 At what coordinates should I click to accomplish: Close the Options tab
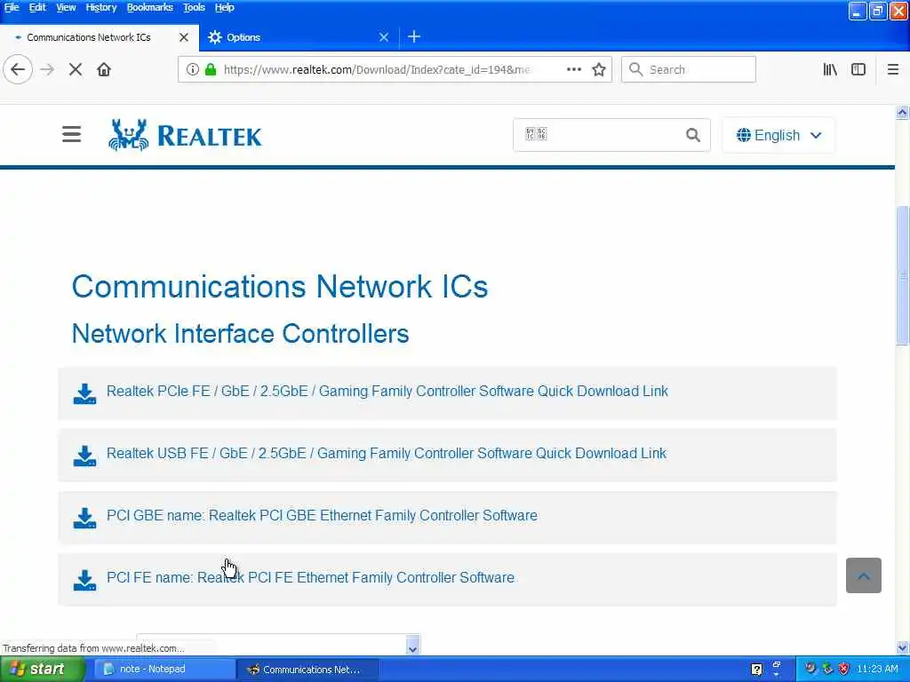pos(384,37)
